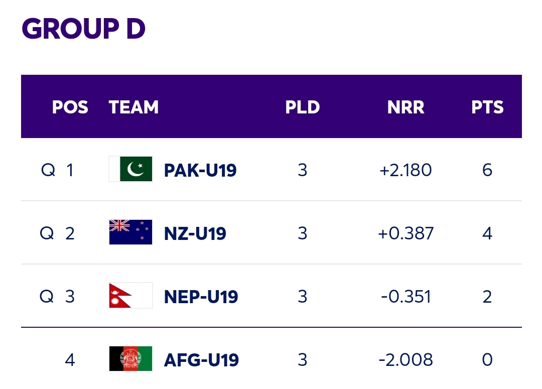Open the NZ-U19 team link

(x=195, y=233)
